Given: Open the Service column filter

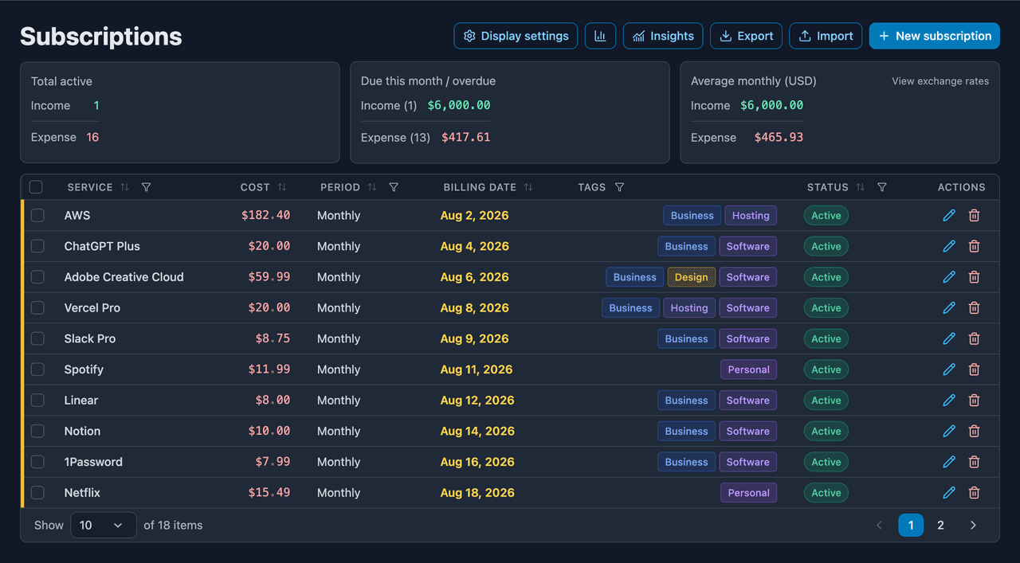Looking at the screenshot, I should pyautogui.click(x=146, y=187).
